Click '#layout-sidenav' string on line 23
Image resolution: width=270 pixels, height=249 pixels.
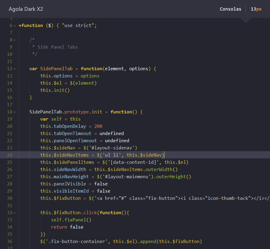pyautogui.click(x=112, y=148)
